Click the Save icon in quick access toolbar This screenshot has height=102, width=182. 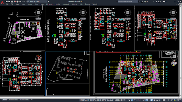tap(12, 1)
